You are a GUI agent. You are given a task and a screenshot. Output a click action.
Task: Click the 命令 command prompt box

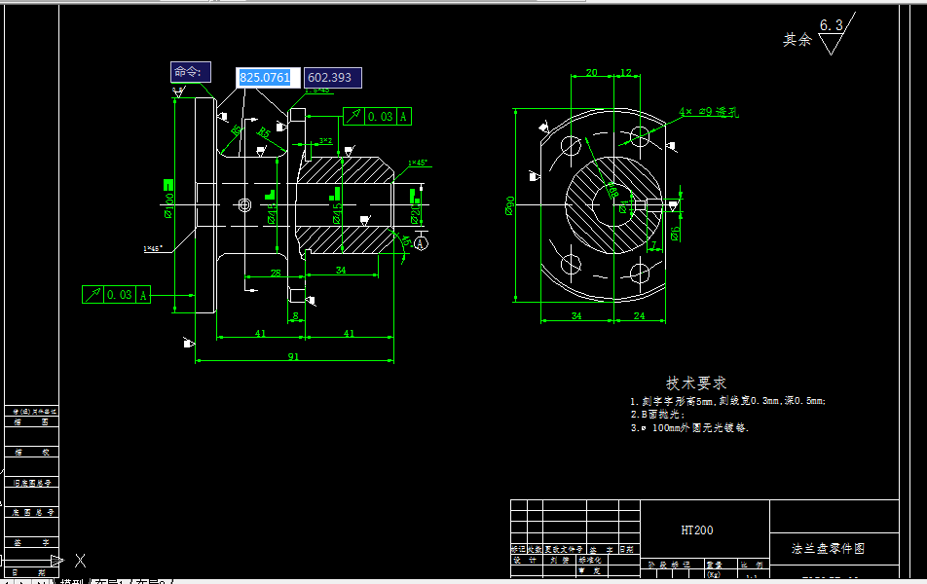coord(192,72)
